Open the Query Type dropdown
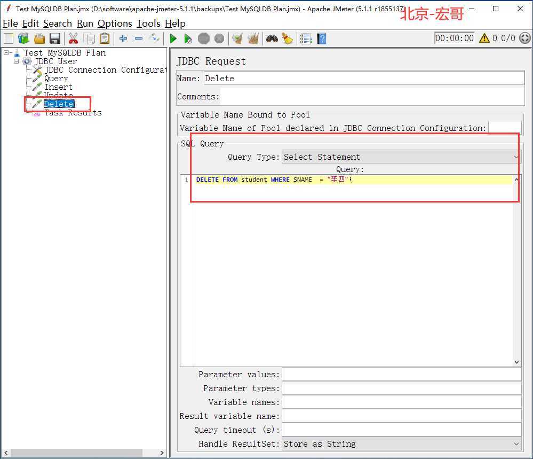The width and height of the screenshot is (533, 459). pyautogui.click(x=401, y=157)
